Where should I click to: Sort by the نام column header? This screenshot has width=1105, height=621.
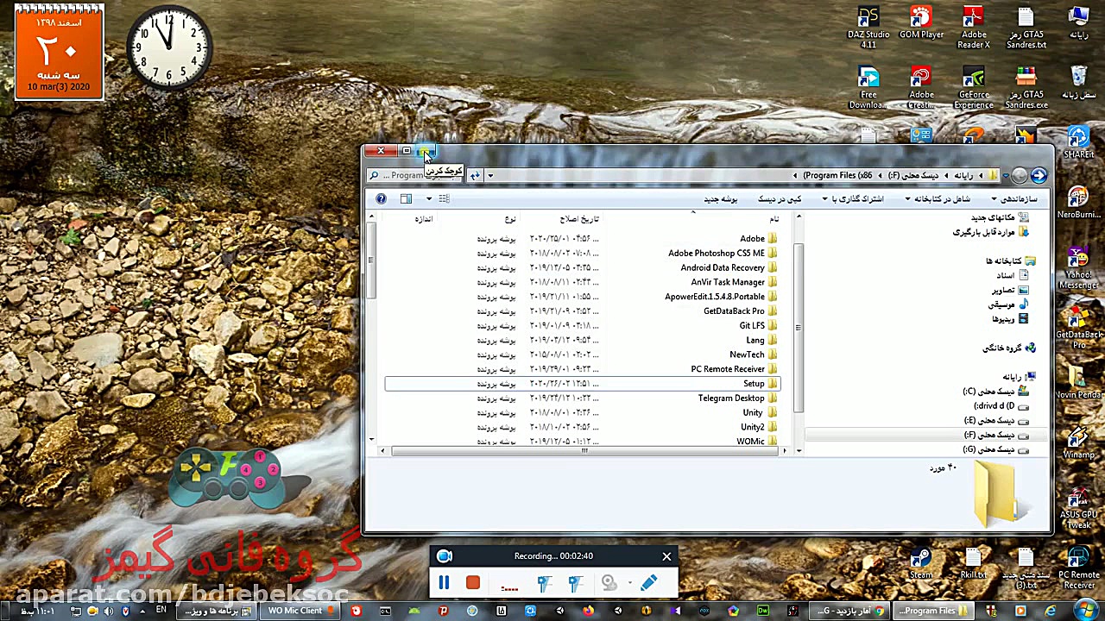pyautogui.click(x=774, y=219)
